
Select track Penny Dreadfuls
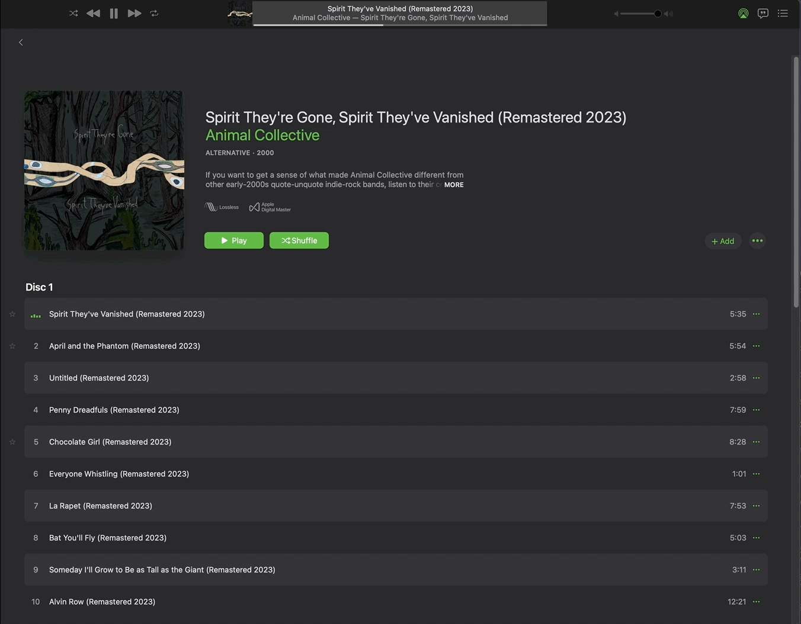(x=396, y=410)
